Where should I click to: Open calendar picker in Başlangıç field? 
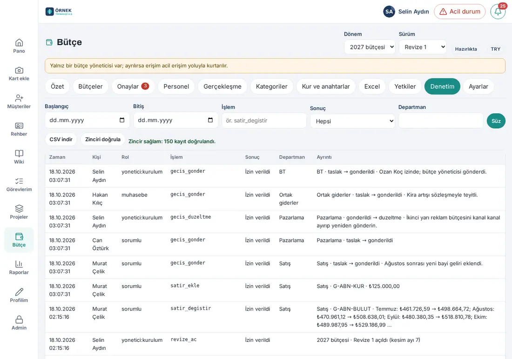(x=122, y=120)
